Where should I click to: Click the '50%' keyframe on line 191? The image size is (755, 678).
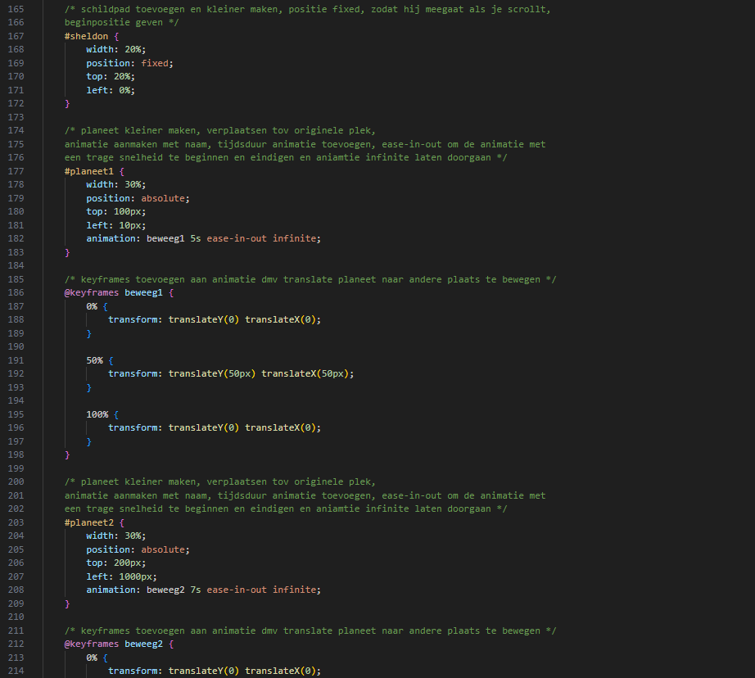(94, 360)
